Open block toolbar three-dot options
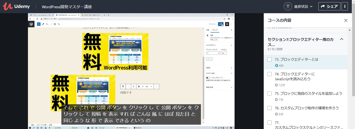Viewport: 355px width, 129px height. click(156, 86)
